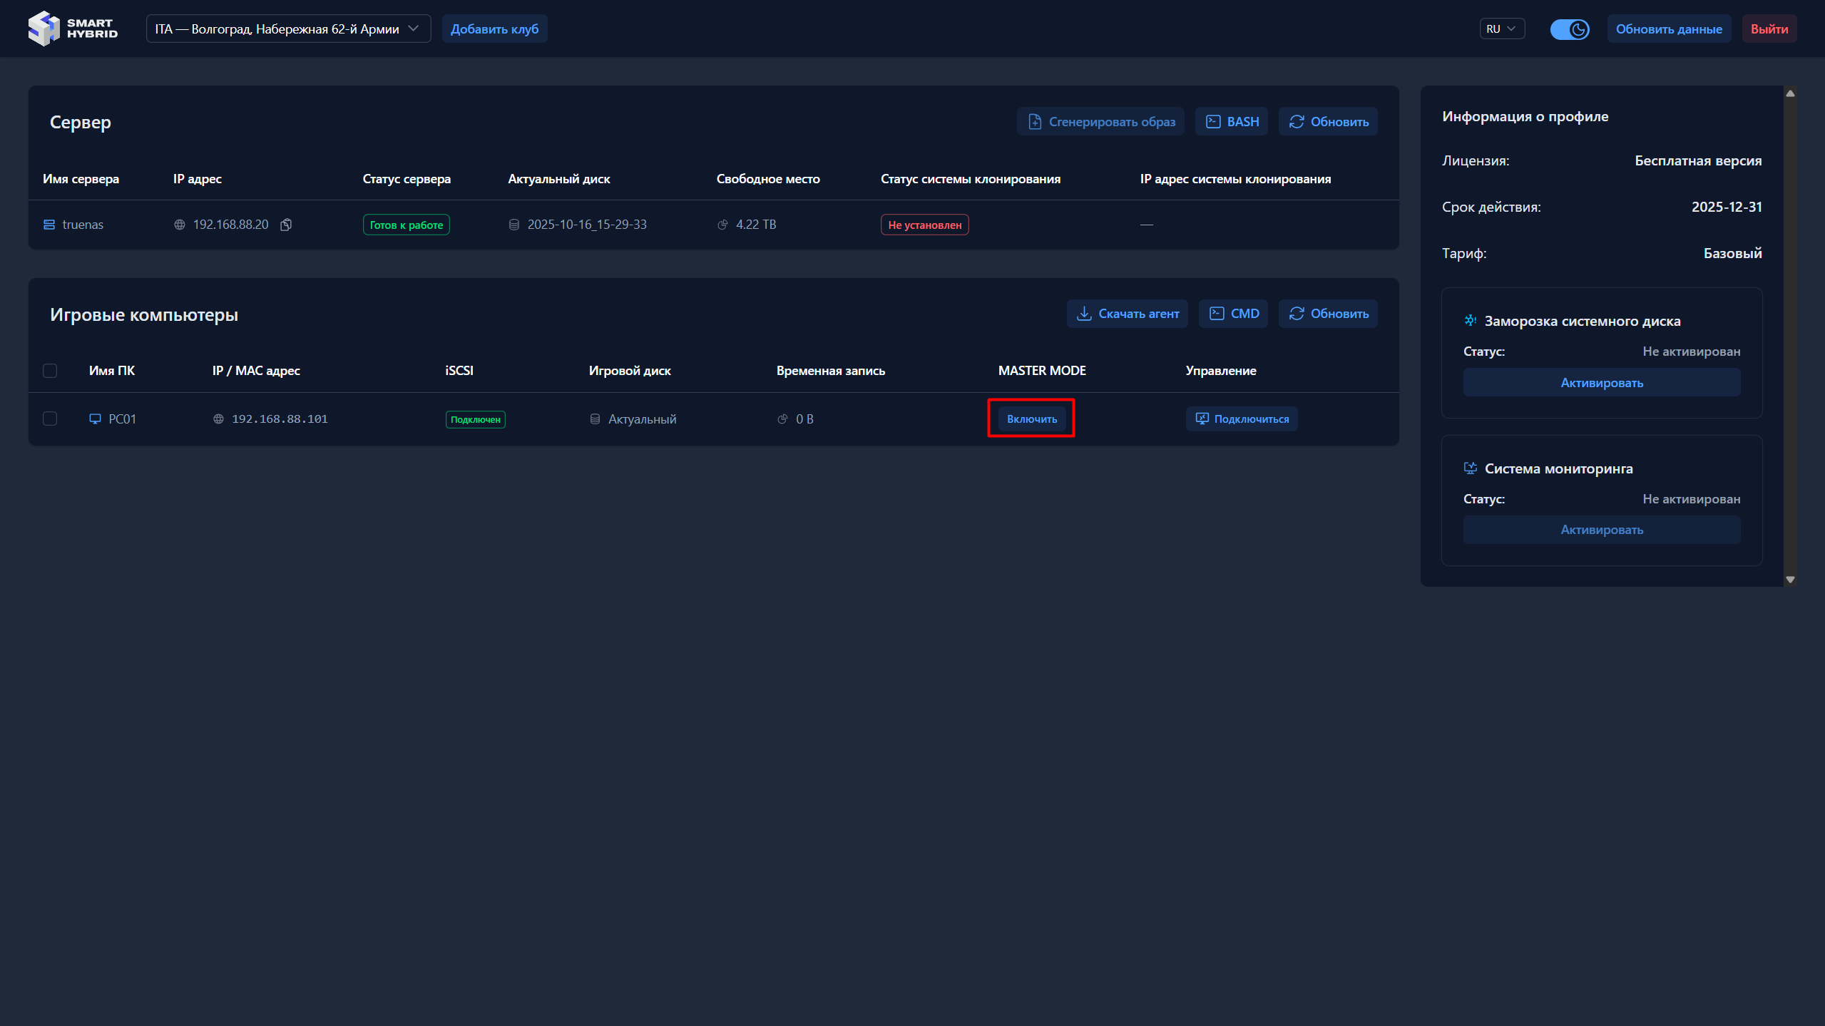Connect remotely to PC01
The width and height of the screenshot is (1825, 1026).
pos(1242,419)
